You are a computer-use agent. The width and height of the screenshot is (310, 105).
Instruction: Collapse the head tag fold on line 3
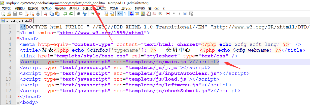[18, 39]
